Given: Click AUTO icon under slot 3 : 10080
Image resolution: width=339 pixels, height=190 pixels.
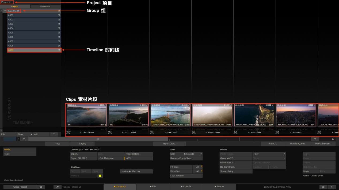Looking at the screenshot, I should pyautogui.click(x=194, y=132).
